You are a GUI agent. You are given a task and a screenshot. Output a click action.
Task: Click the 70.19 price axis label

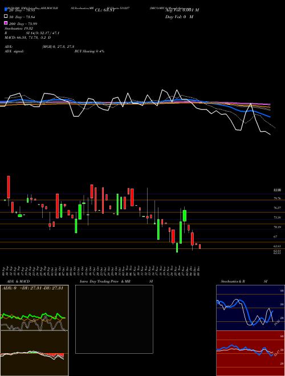click(x=277, y=227)
